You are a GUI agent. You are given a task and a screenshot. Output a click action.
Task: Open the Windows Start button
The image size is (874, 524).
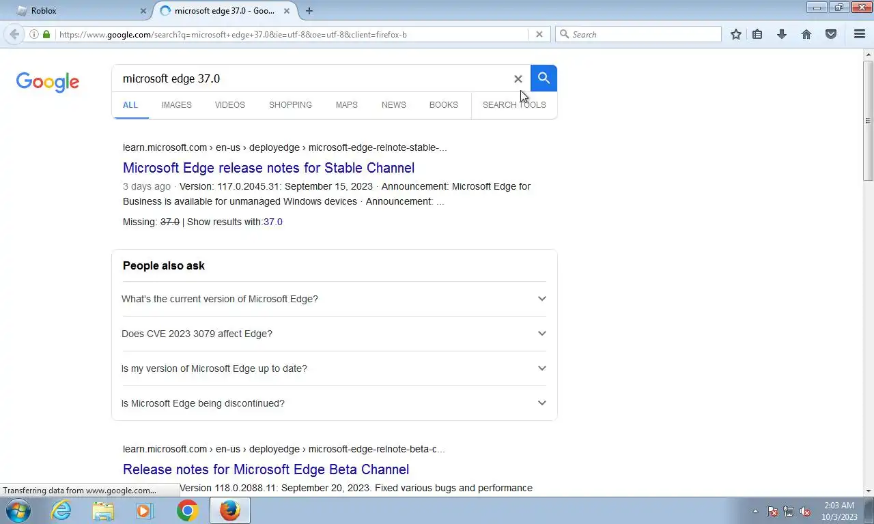click(x=18, y=510)
